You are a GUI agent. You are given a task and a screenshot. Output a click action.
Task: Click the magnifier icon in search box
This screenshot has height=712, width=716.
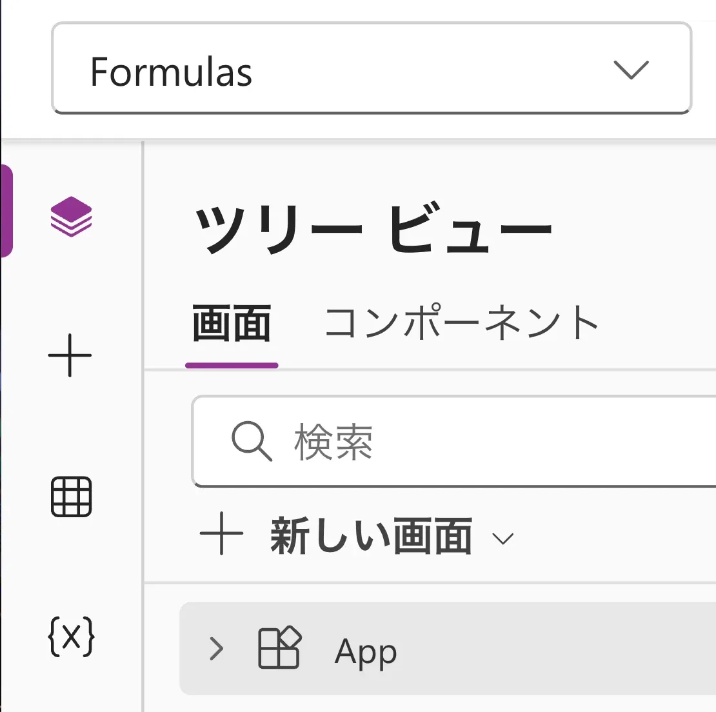[x=252, y=441]
